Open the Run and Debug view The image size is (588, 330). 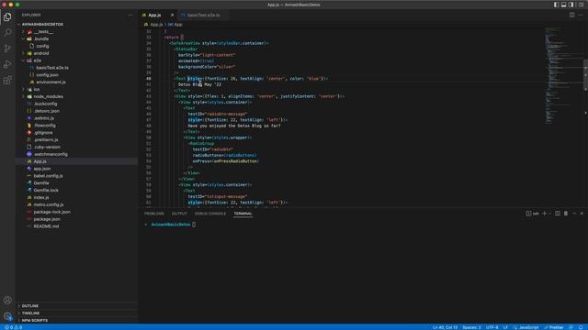pos(7,64)
